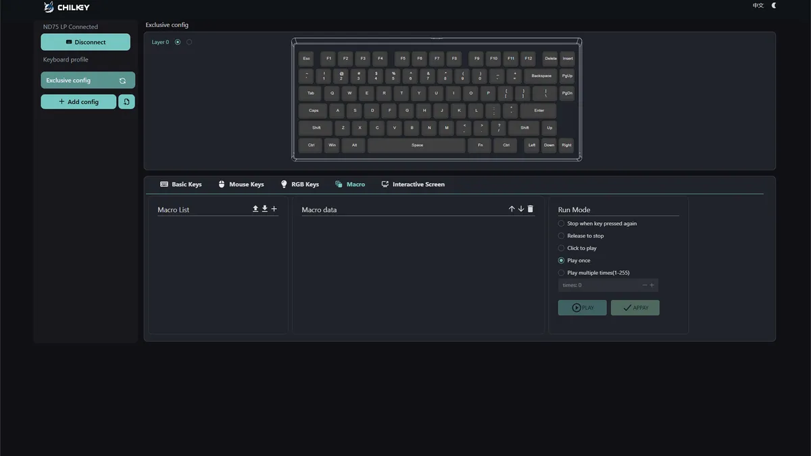This screenshot has width=811, height=456.
Task: Select 'Release to stop' run mode
Action: [561, 236]
